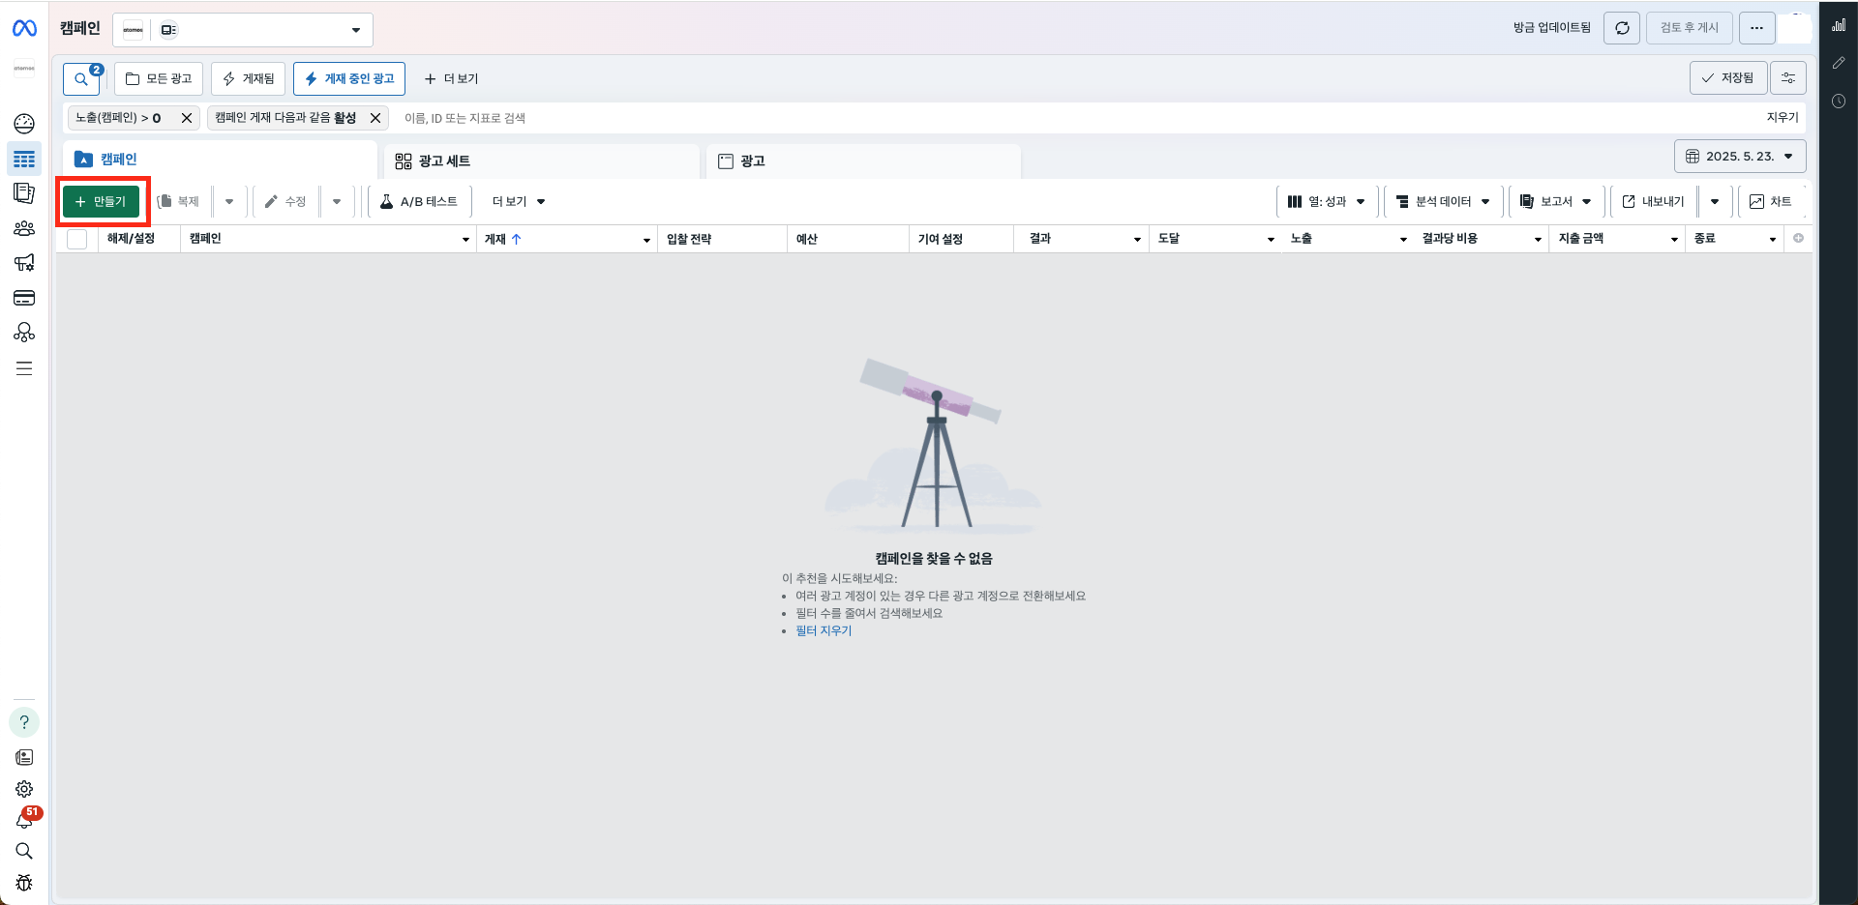The width and height of the screenshot is (1858, 905).
Task: Open the Audiences people icon
Action: [x=24, y=228]
